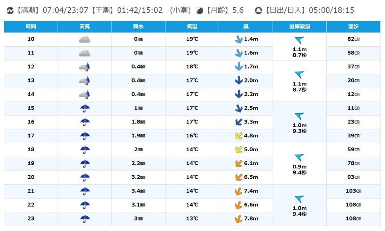Click the 3.4mm precipitation cell
The width and height of the screenshot is (385, 231).
pyautogui.click(x=138, y=191)
